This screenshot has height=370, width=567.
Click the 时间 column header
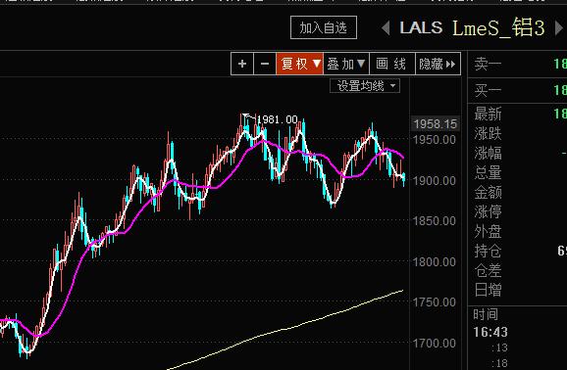pos(486,314)
